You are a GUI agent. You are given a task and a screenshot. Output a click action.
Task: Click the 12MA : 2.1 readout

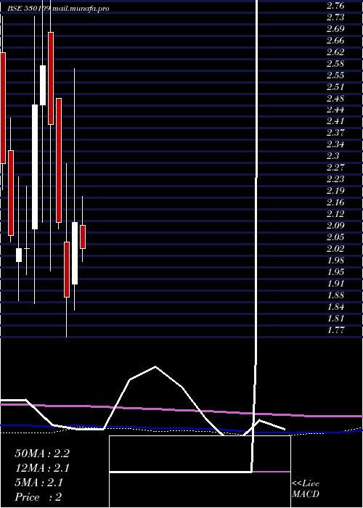[x=42, y=468]
